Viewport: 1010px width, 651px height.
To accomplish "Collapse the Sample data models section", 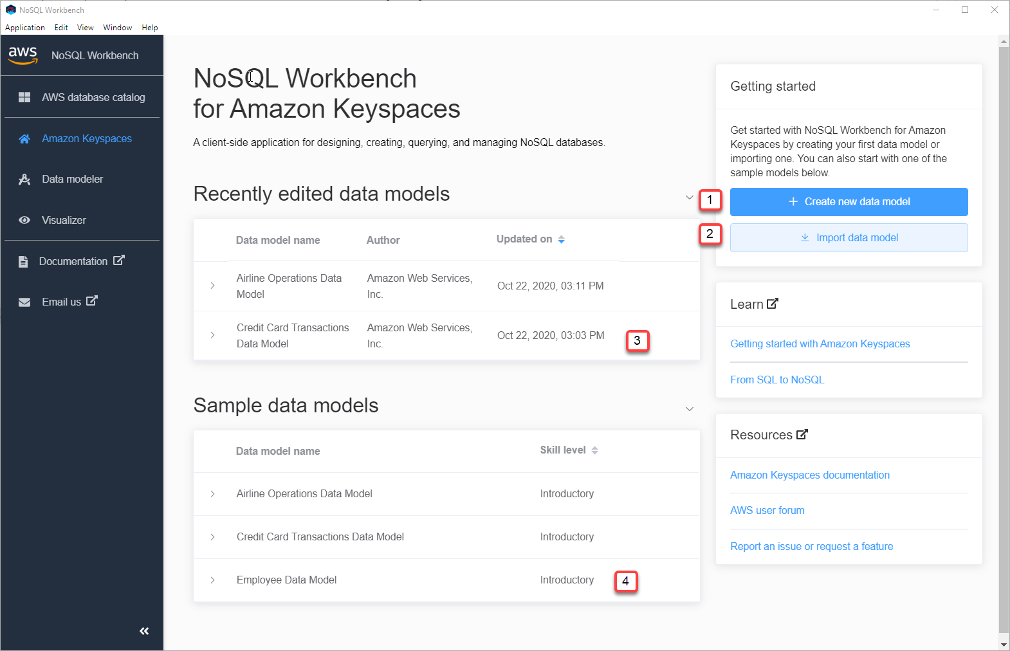I will 689,409.
